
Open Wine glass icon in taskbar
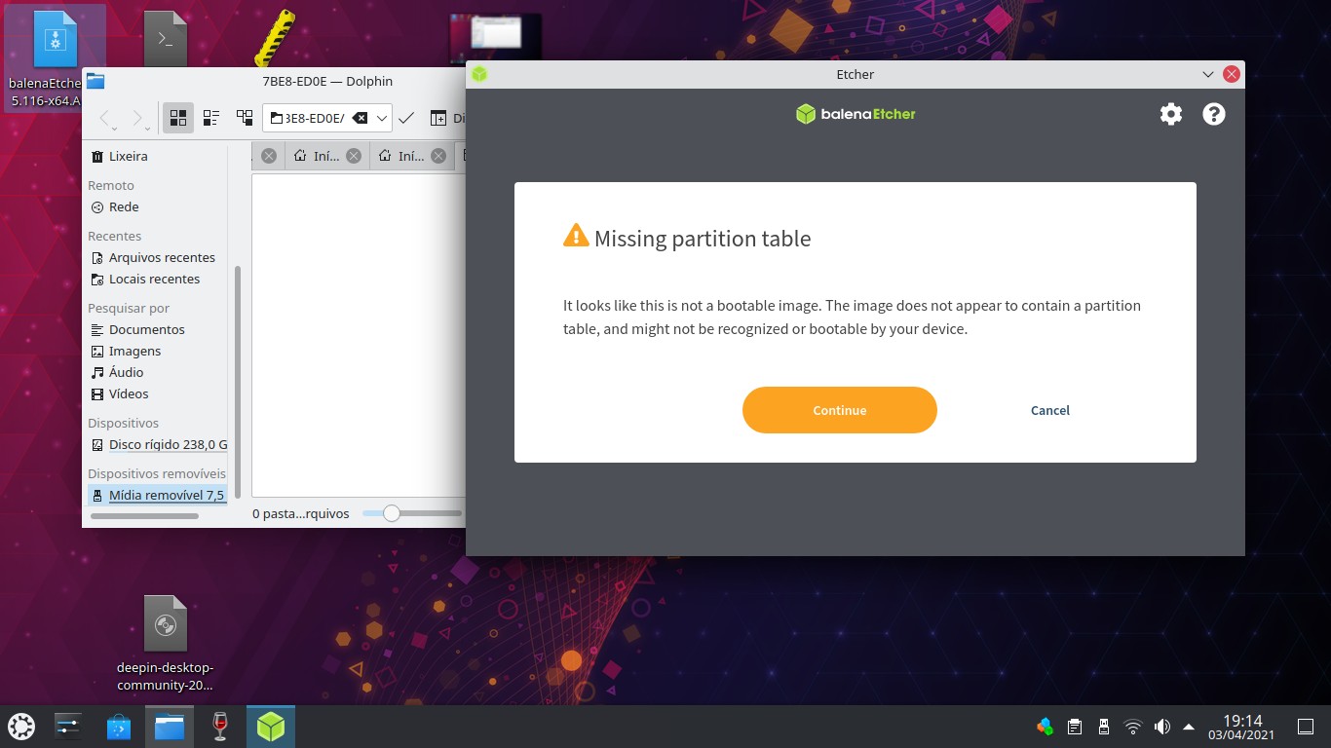(x=220, y=727)
